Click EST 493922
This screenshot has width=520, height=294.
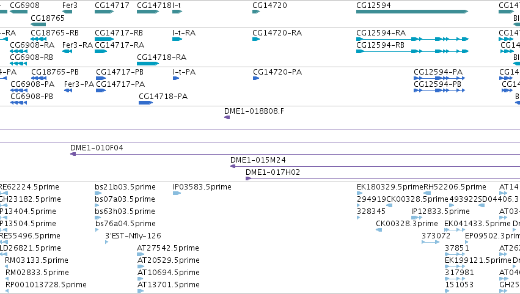click(x=464, y=199)
